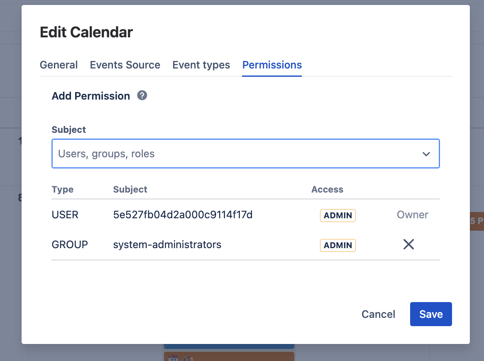Viewport: 484px width, 361px height.
Task: Click the question mark icon beside Add Permission
Action: click(x=142, y=95)
